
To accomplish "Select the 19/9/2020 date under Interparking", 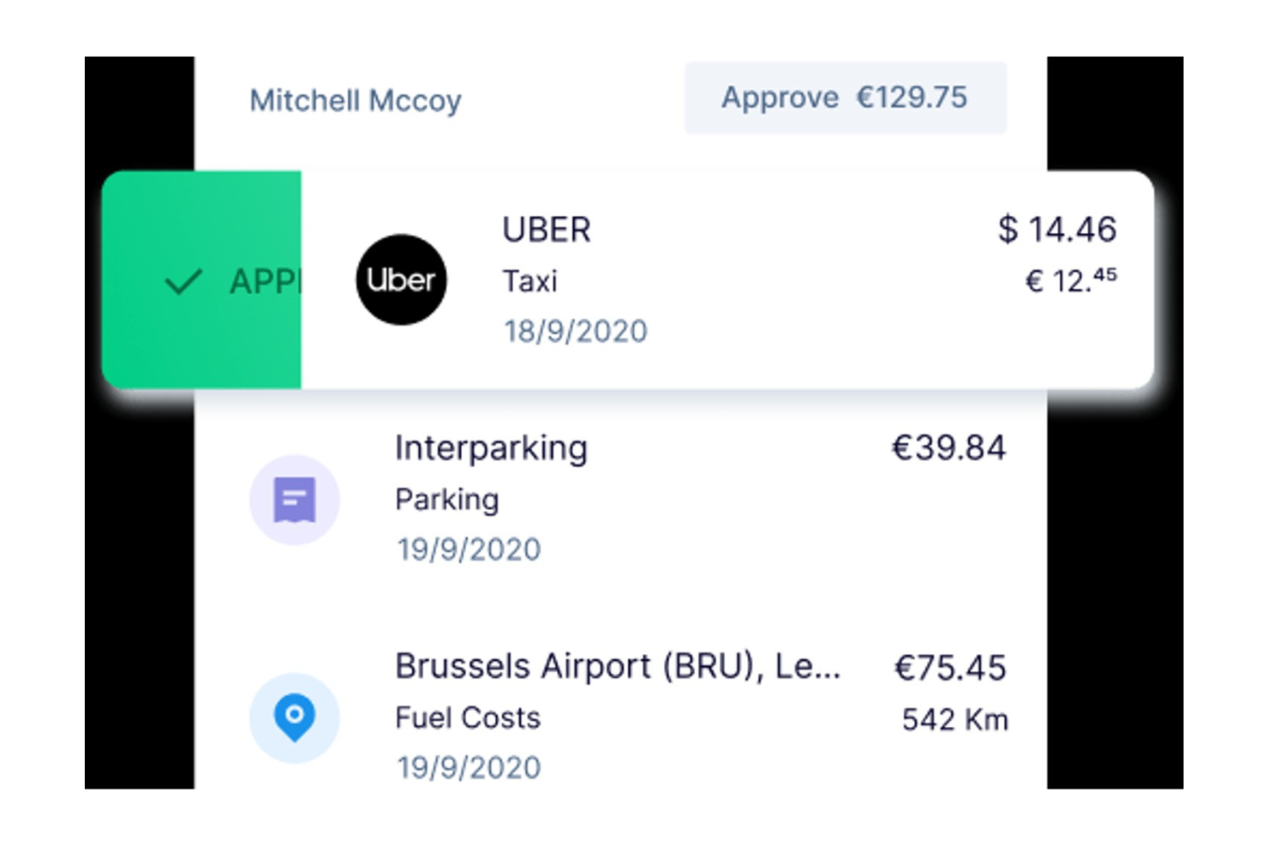I will click(x=467, y=549).
